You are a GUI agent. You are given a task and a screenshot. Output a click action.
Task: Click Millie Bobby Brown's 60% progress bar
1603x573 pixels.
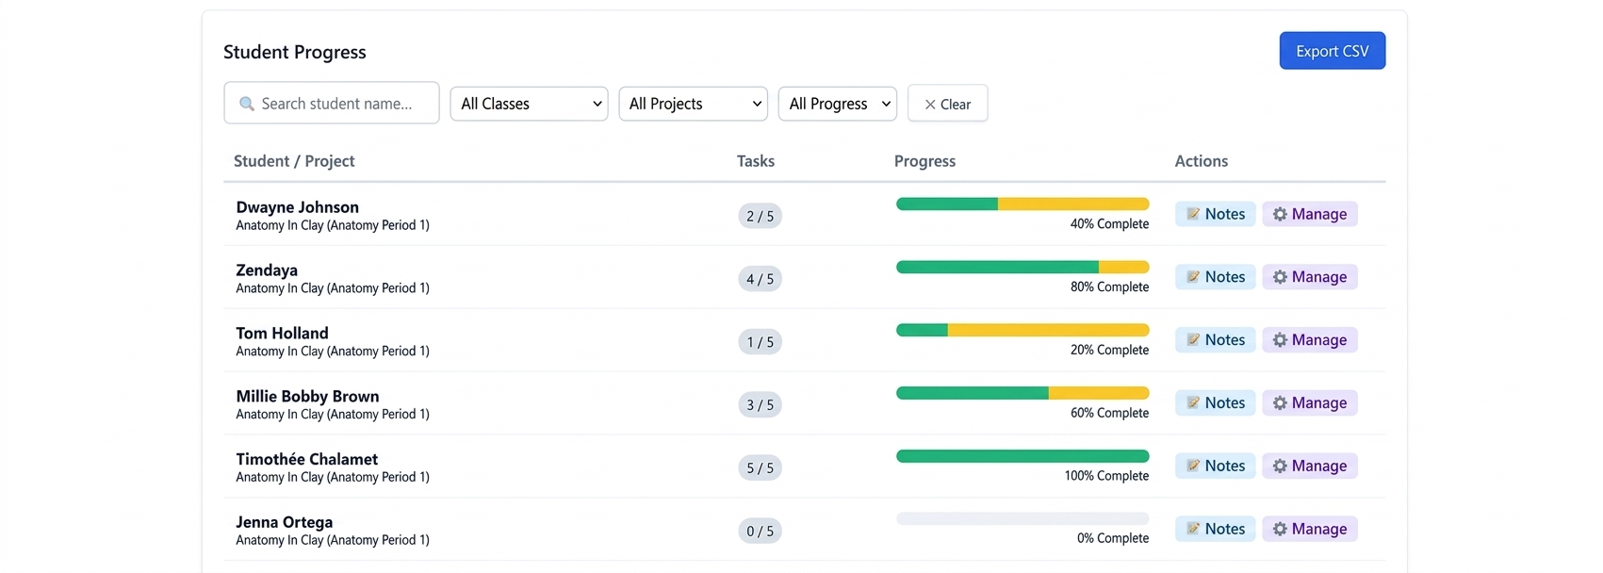tap(1022, 393)
